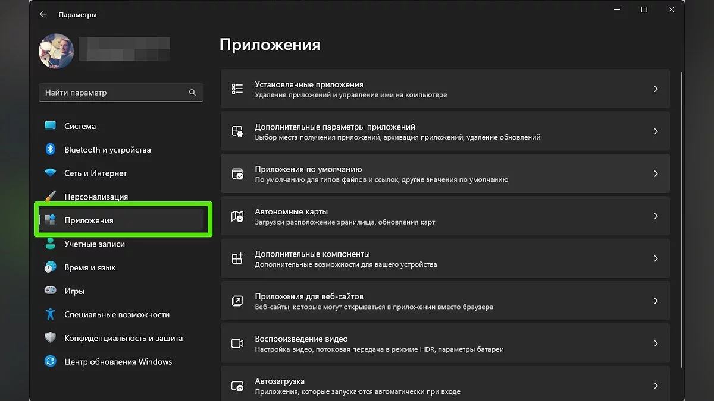The height and width of the screenshot is (401, 714).
Task: Click chevron on Воспроизведение видео row
Action: (656, 343)
